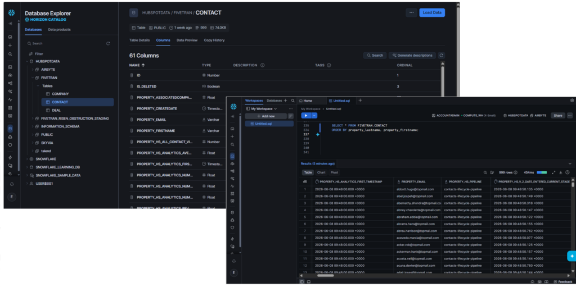Expand FIVETRAN_RISEN_OBSTRUCTION_STAGING schema
576x287 pixels.
[32, 119]
